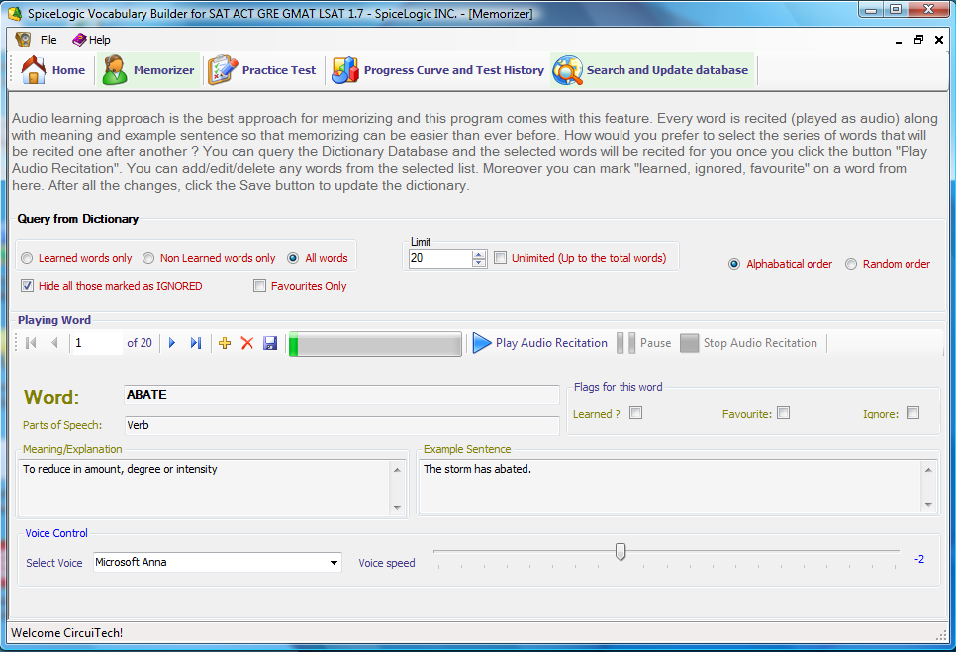Click the Limit number field
Screen dimensions: 956x652
440,258
